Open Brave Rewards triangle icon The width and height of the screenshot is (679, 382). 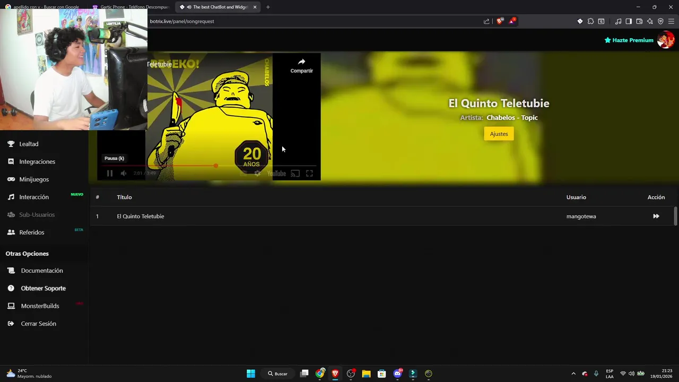(x=512, y=21)
